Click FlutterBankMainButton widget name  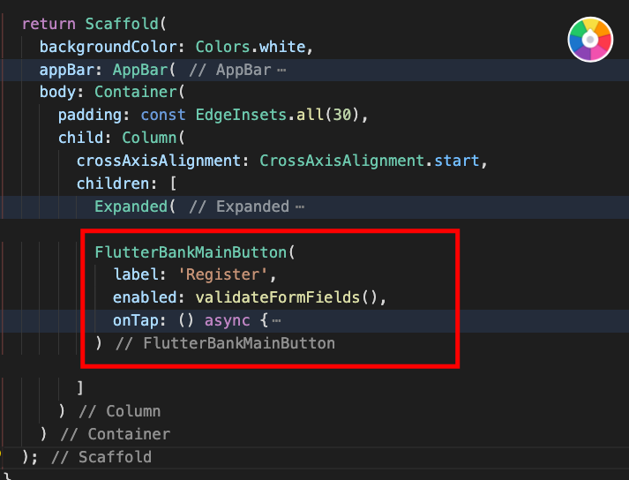[x=188, y=251]
